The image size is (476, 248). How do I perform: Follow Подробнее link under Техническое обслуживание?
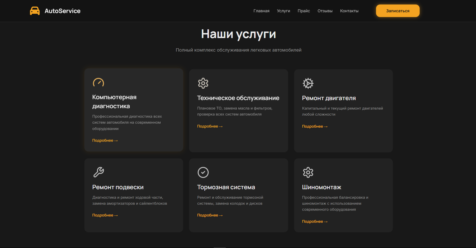point(210,126)
